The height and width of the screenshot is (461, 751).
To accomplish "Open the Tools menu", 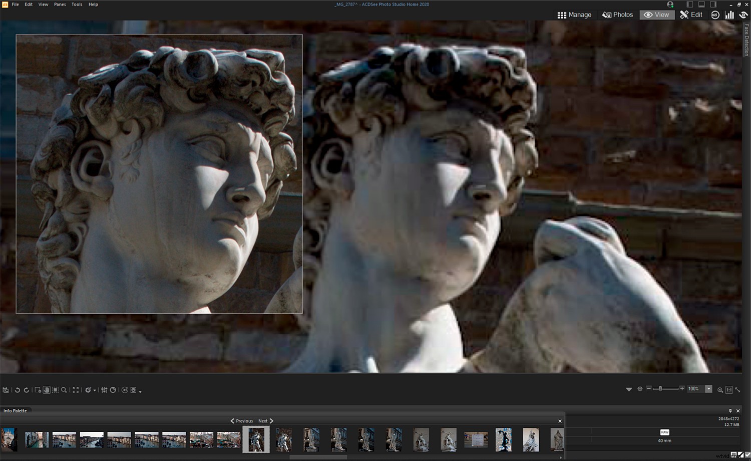I will pyautogui.click(x=76, y=4).
